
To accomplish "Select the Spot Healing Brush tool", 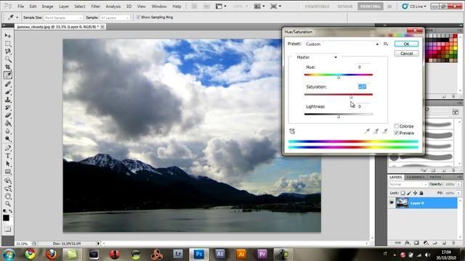I will click(8, 84).
